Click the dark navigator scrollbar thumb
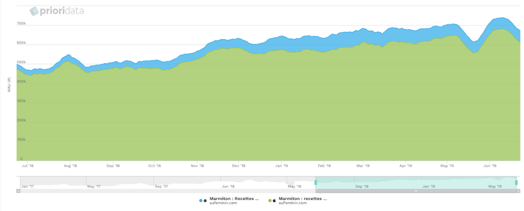Screen dimensions: 524x211 [x=416, y=192]
